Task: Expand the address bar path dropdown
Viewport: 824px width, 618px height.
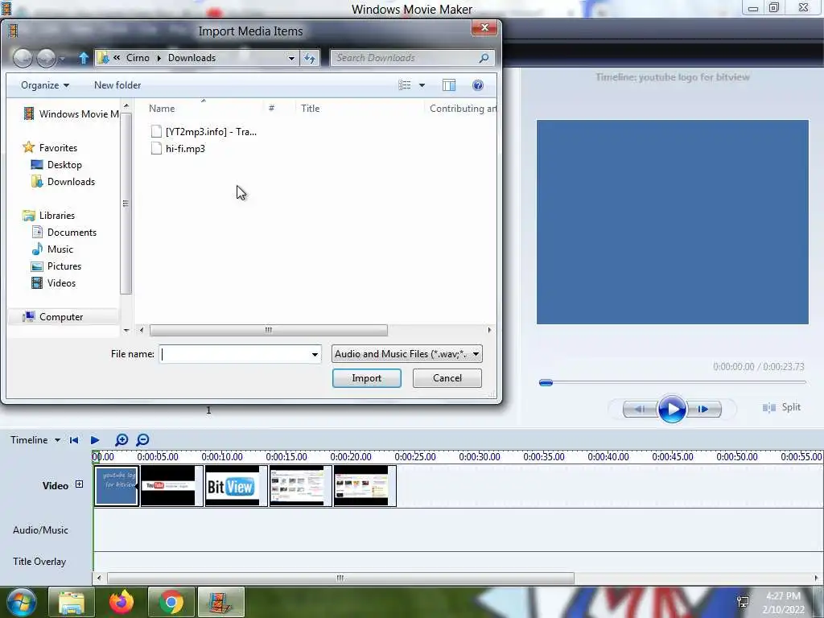Action: pyautogui.click(x=291, y=58)
